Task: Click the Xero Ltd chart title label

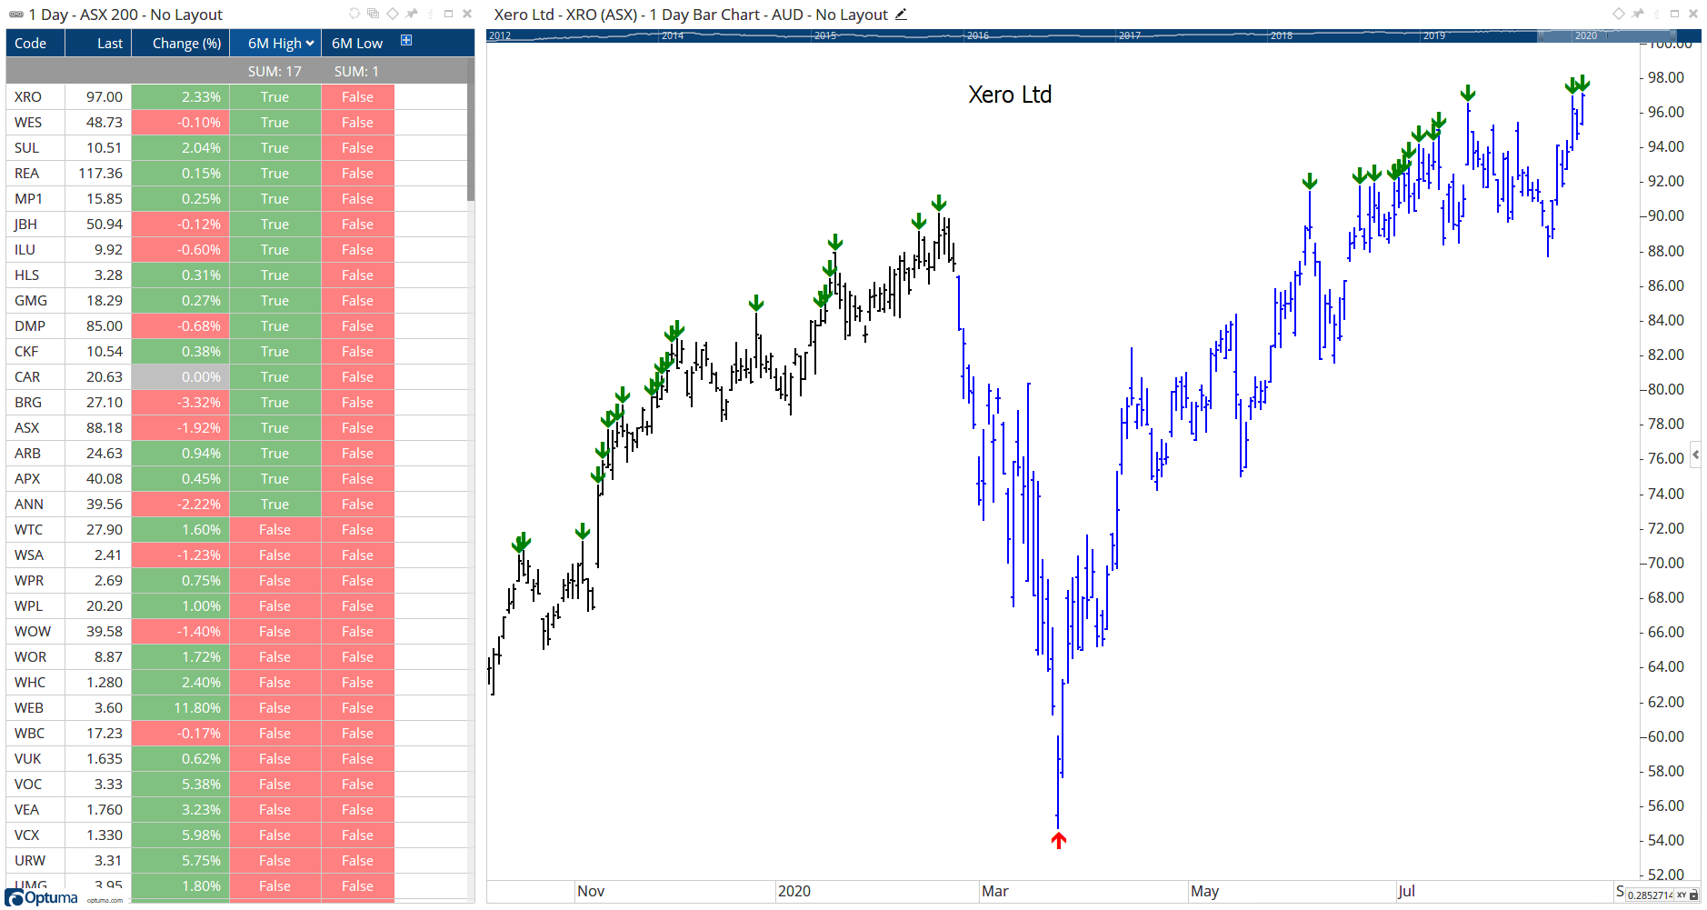Action: point(1010,95)
